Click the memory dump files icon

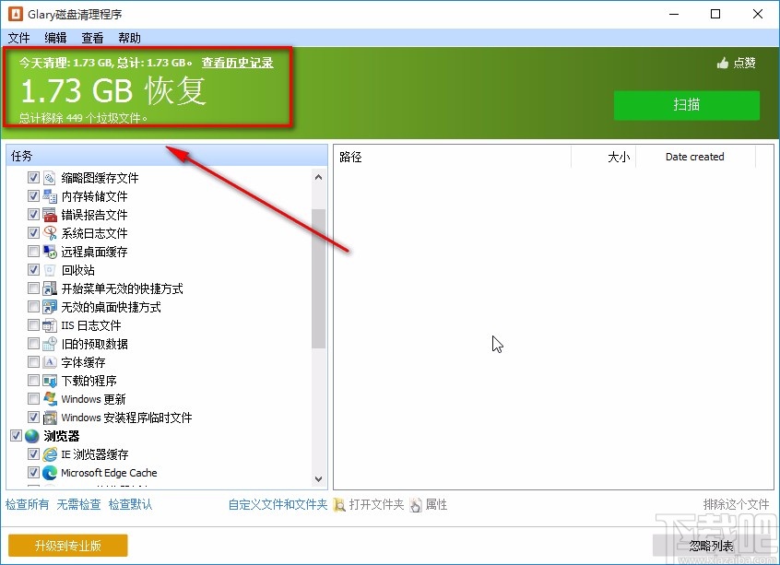[49, 196]
